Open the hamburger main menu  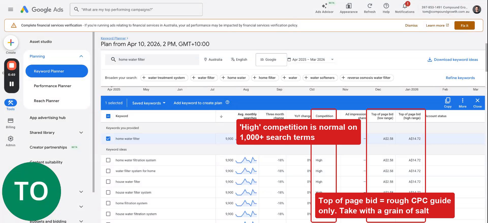tap(10, 9)
